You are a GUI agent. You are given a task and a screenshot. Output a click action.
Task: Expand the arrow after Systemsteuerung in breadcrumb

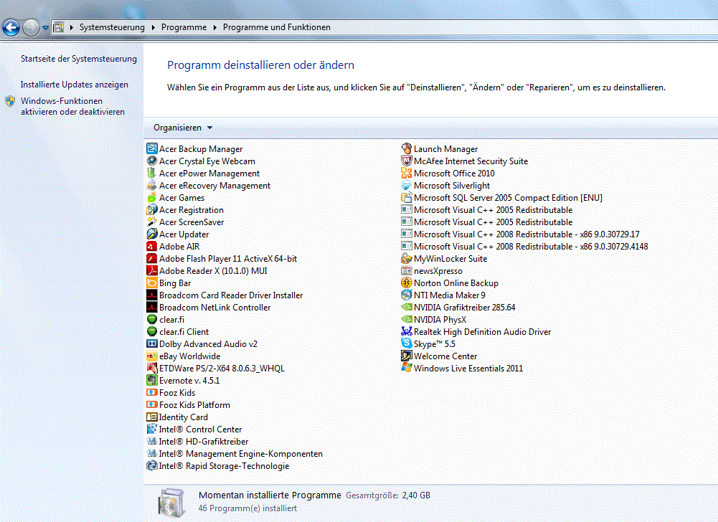coord(153,27)
